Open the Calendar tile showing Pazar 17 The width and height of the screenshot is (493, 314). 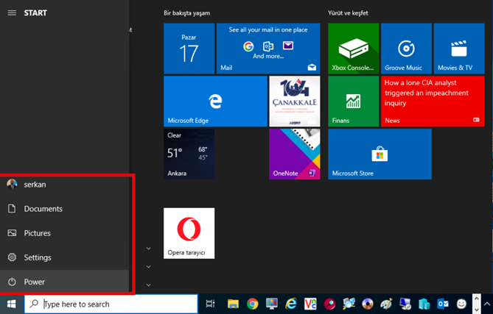coord(189,49)
